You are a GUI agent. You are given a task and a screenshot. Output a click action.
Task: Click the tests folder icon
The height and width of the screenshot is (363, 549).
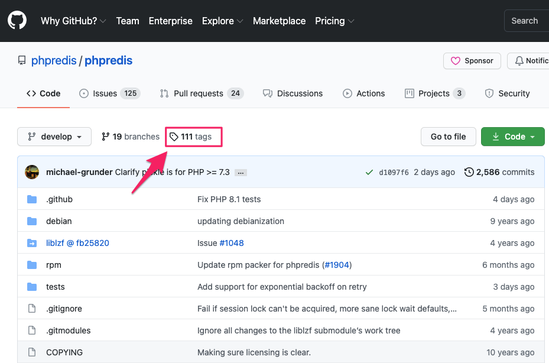tap(32, 287)
